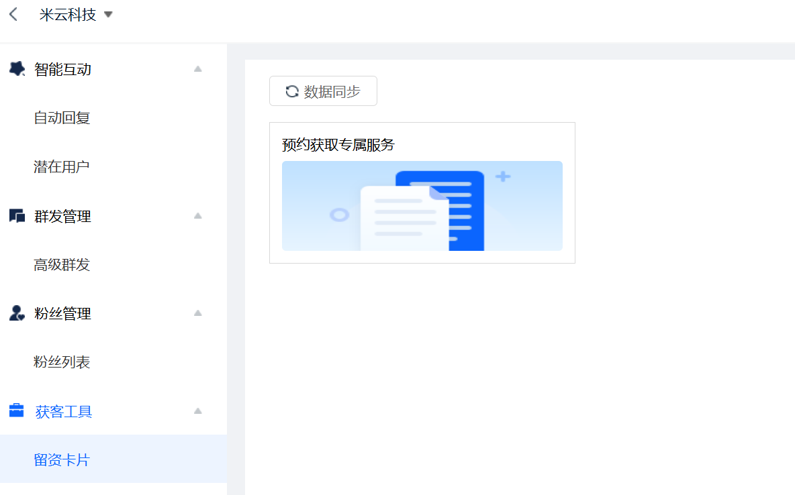This screenshot has width=795, height=495.
Task: Collapse the 群发管理 menu group arrow
Action: (x=197, y=216)
